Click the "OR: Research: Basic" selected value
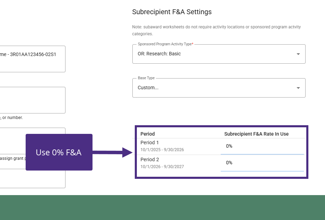 pyautogui.click(x=159, y=54)
